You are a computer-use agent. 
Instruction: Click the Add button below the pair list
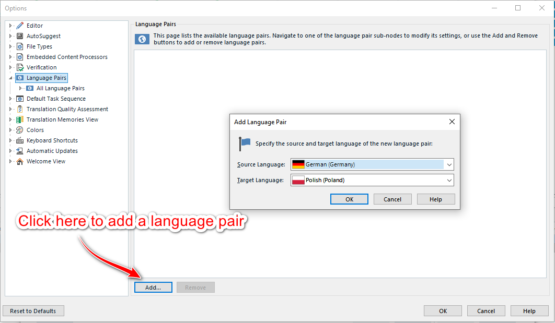point(153,287)
